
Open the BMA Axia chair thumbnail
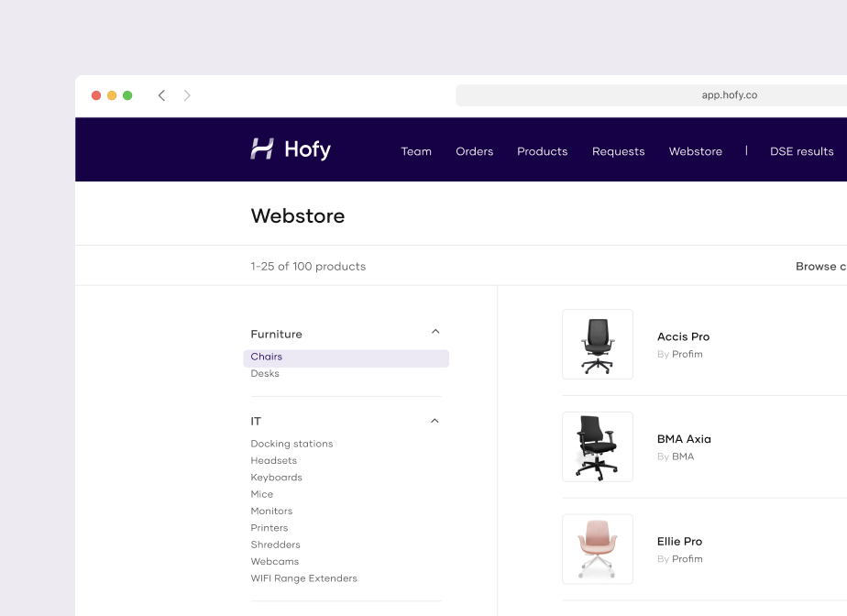[598, 446]
